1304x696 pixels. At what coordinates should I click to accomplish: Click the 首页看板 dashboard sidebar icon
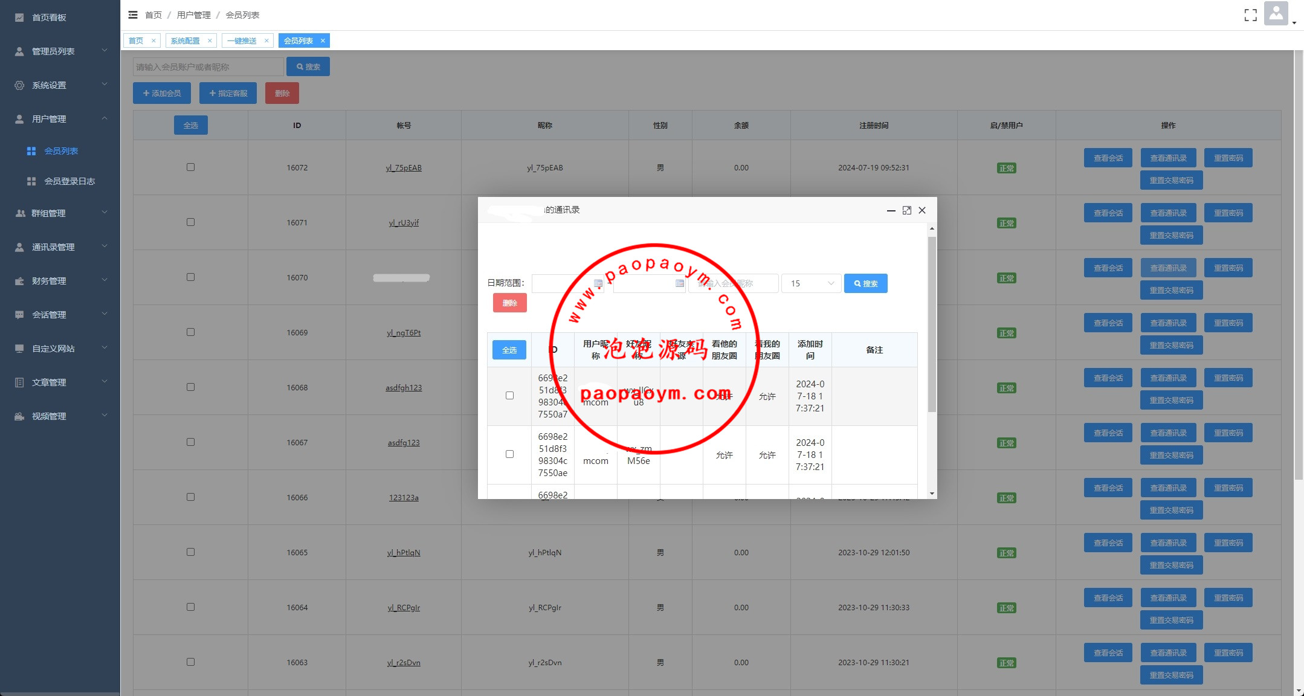coord(19,18)
